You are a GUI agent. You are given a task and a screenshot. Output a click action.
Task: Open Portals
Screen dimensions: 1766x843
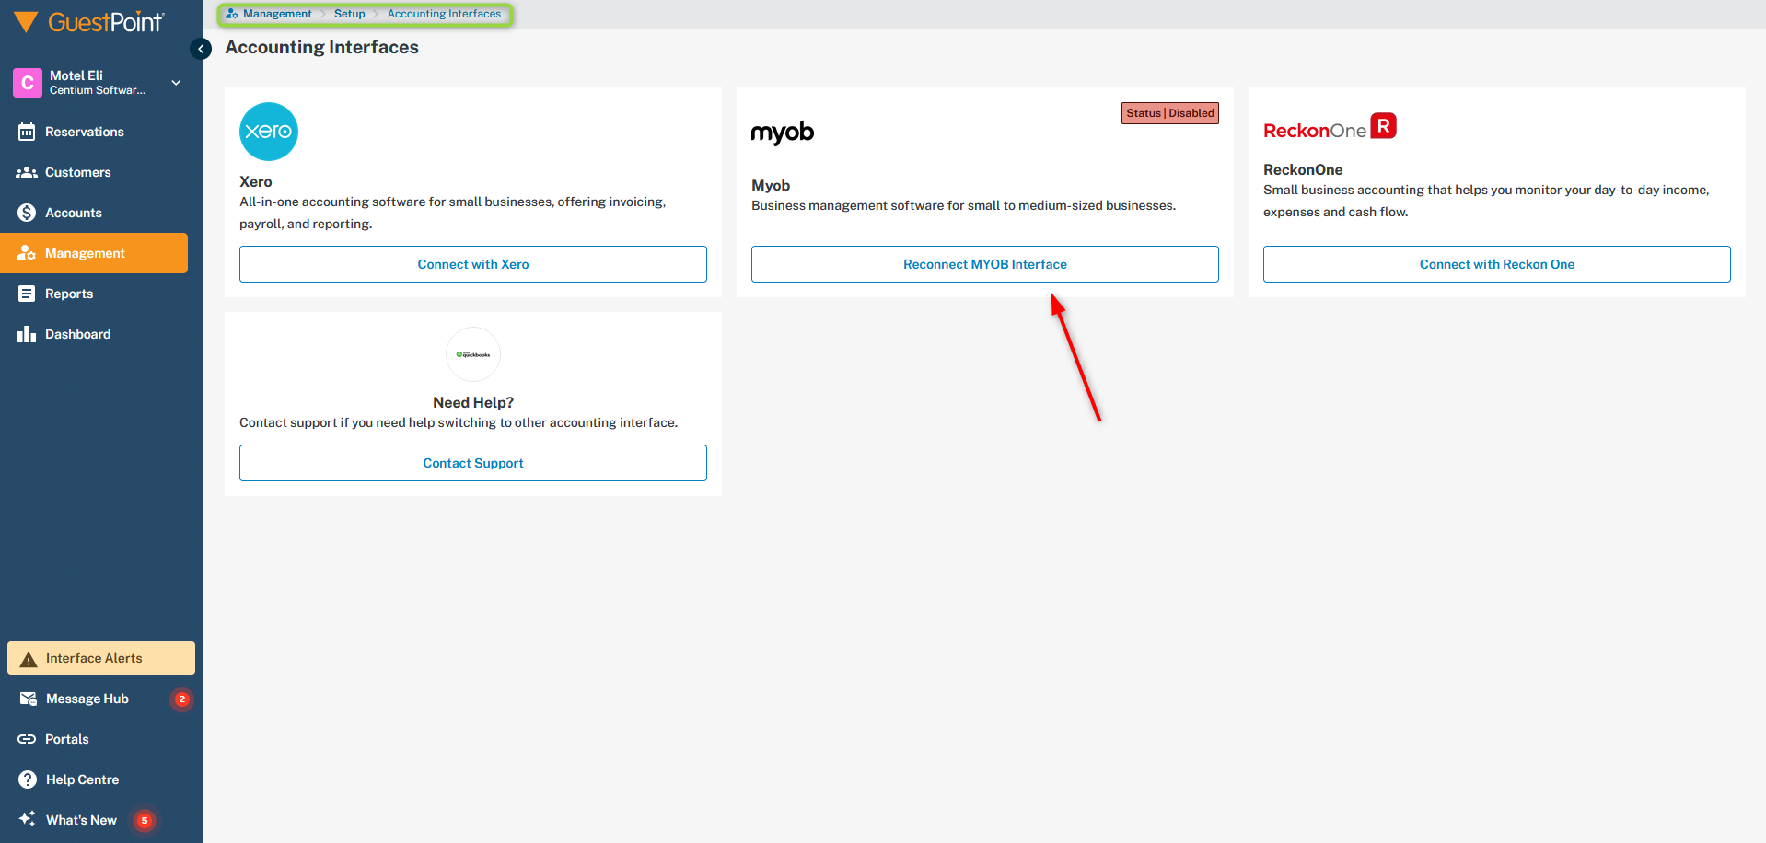(101, 739)
